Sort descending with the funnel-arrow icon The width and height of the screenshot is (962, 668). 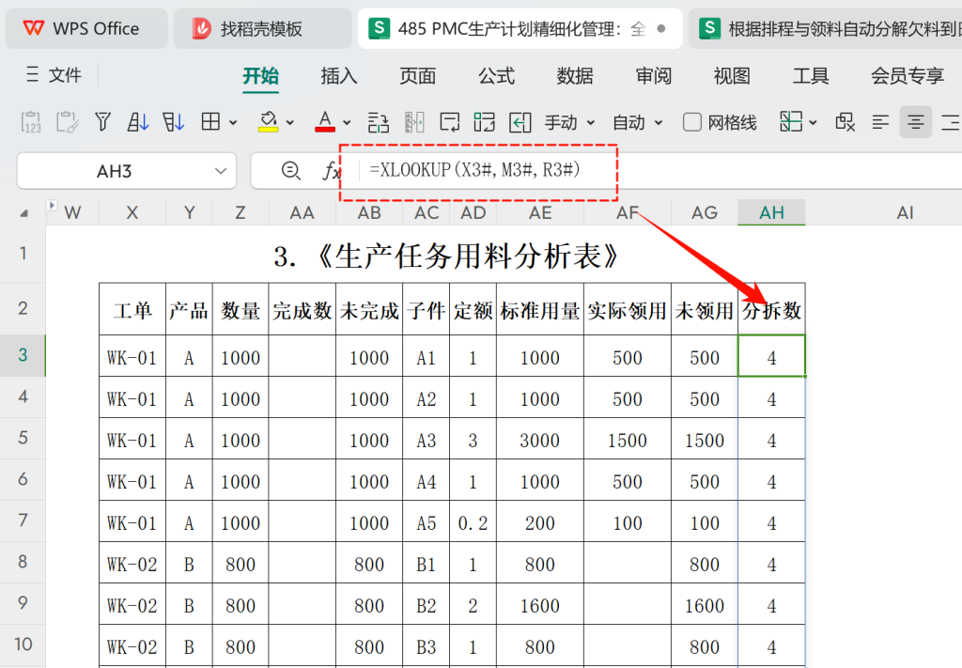pyautogui.click(x=173, y=122)
